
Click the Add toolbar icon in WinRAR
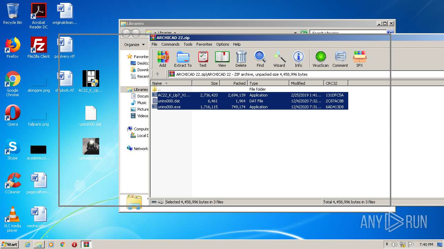point(163,59)
